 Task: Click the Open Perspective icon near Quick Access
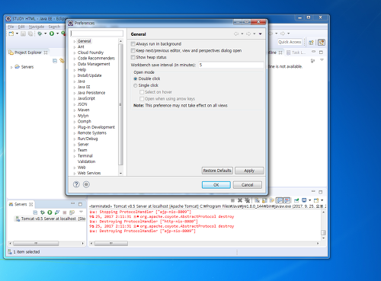pyautogui.click(x=311, y=43)
